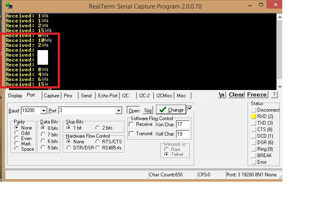Click the CTS (8) status indicator
The height and width of the screenshot is (202, 316).
[x=254, y=130]
